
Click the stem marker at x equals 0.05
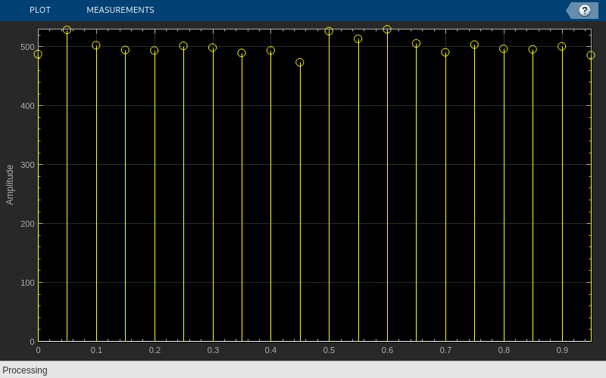point(67,30)
